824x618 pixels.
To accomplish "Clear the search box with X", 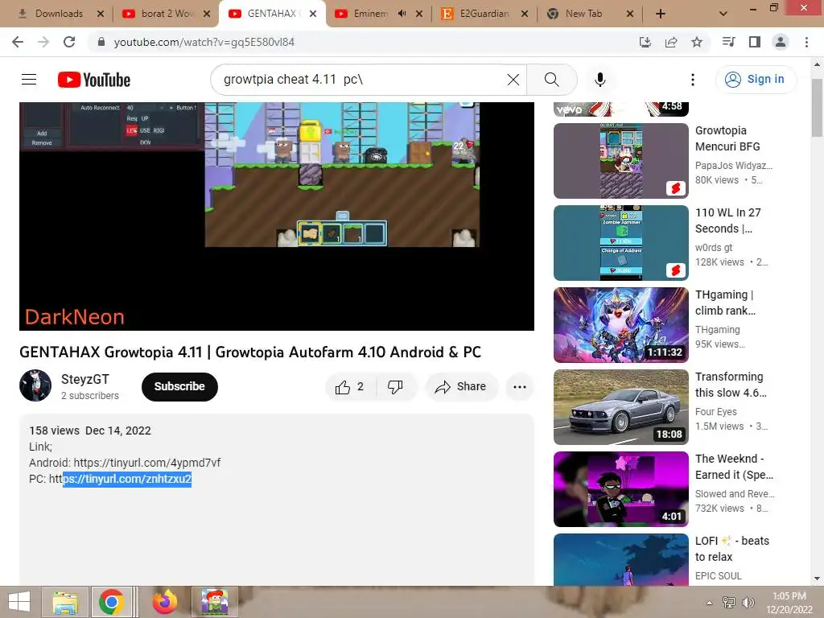I will point(513,80).
